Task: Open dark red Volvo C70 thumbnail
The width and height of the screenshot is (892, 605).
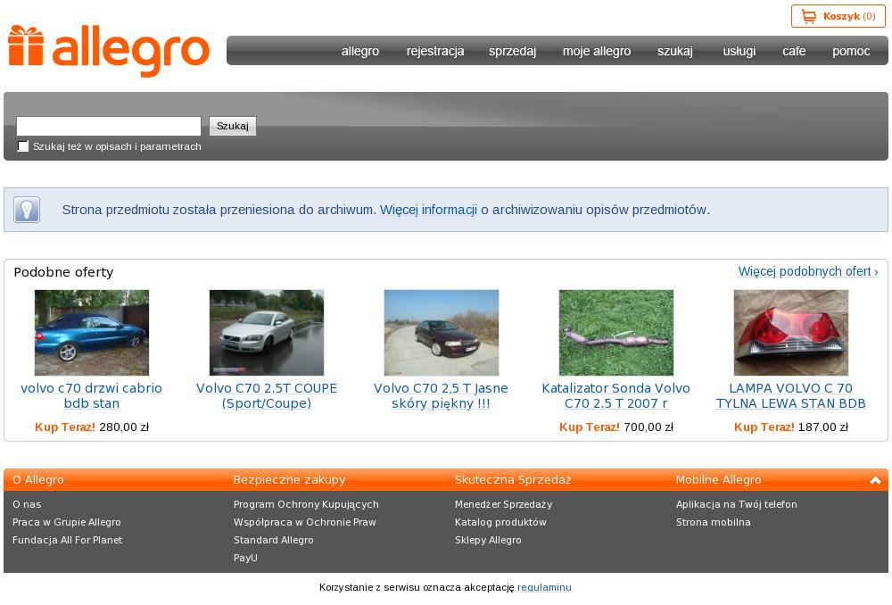Action: [442, 332]
